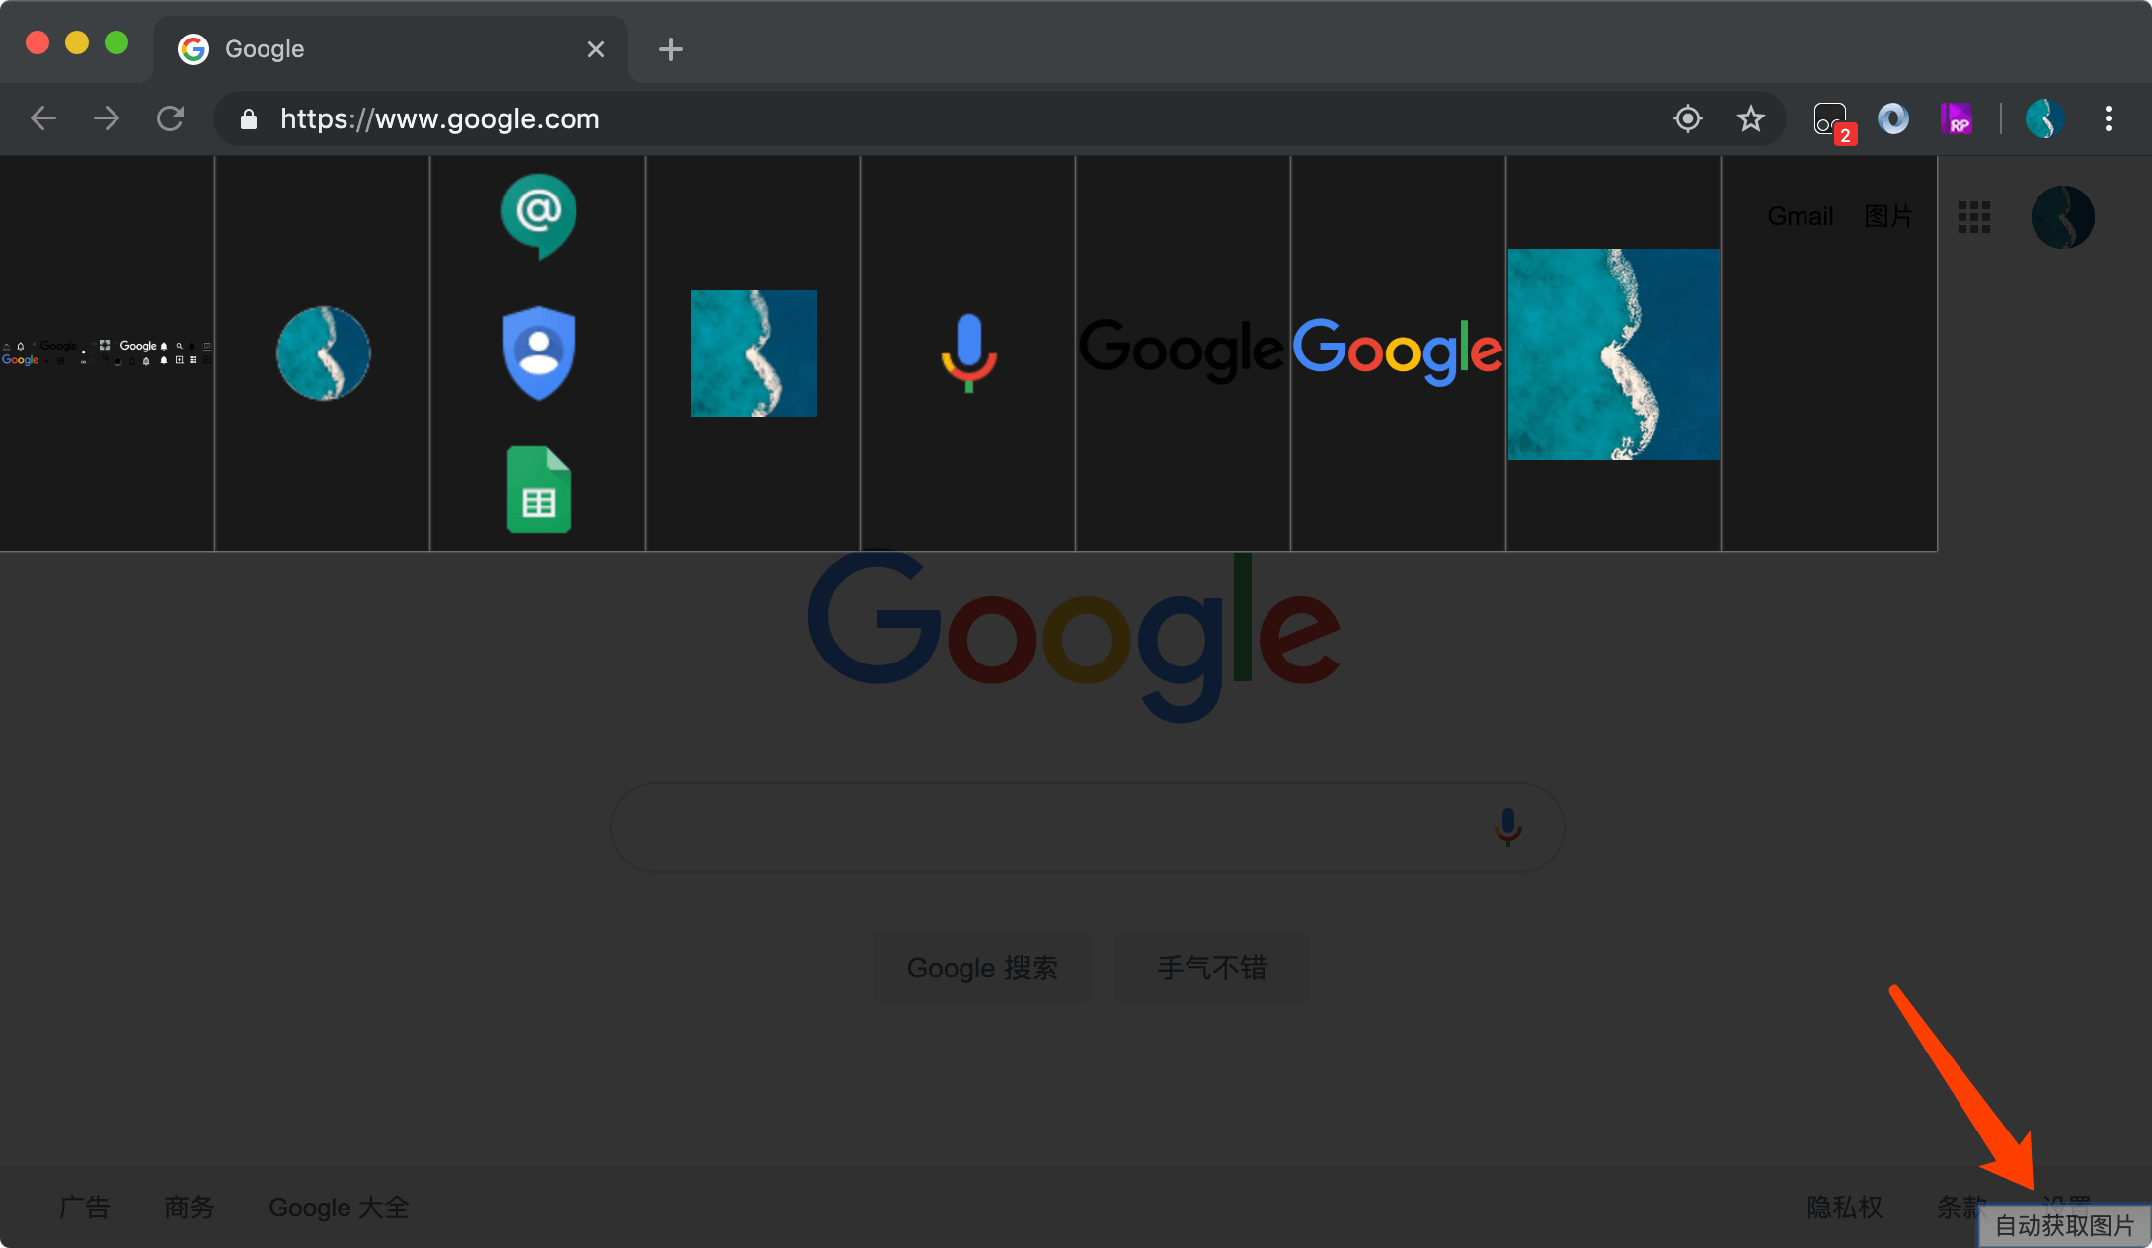The height and width of the screenshot is (1248, 2152).
Task: Open a new tab with the plus button
Action: point(670,49)
